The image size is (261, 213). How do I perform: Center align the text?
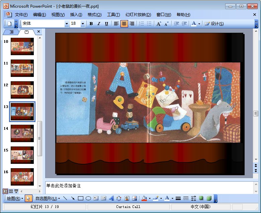click(x=124, y=24)
